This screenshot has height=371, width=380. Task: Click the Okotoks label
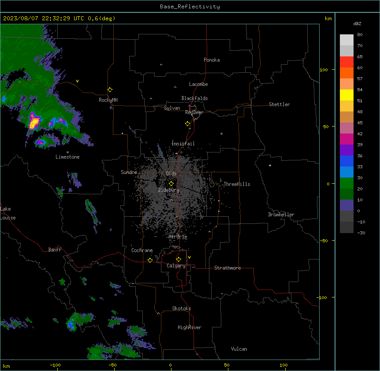tap(182, 308)
